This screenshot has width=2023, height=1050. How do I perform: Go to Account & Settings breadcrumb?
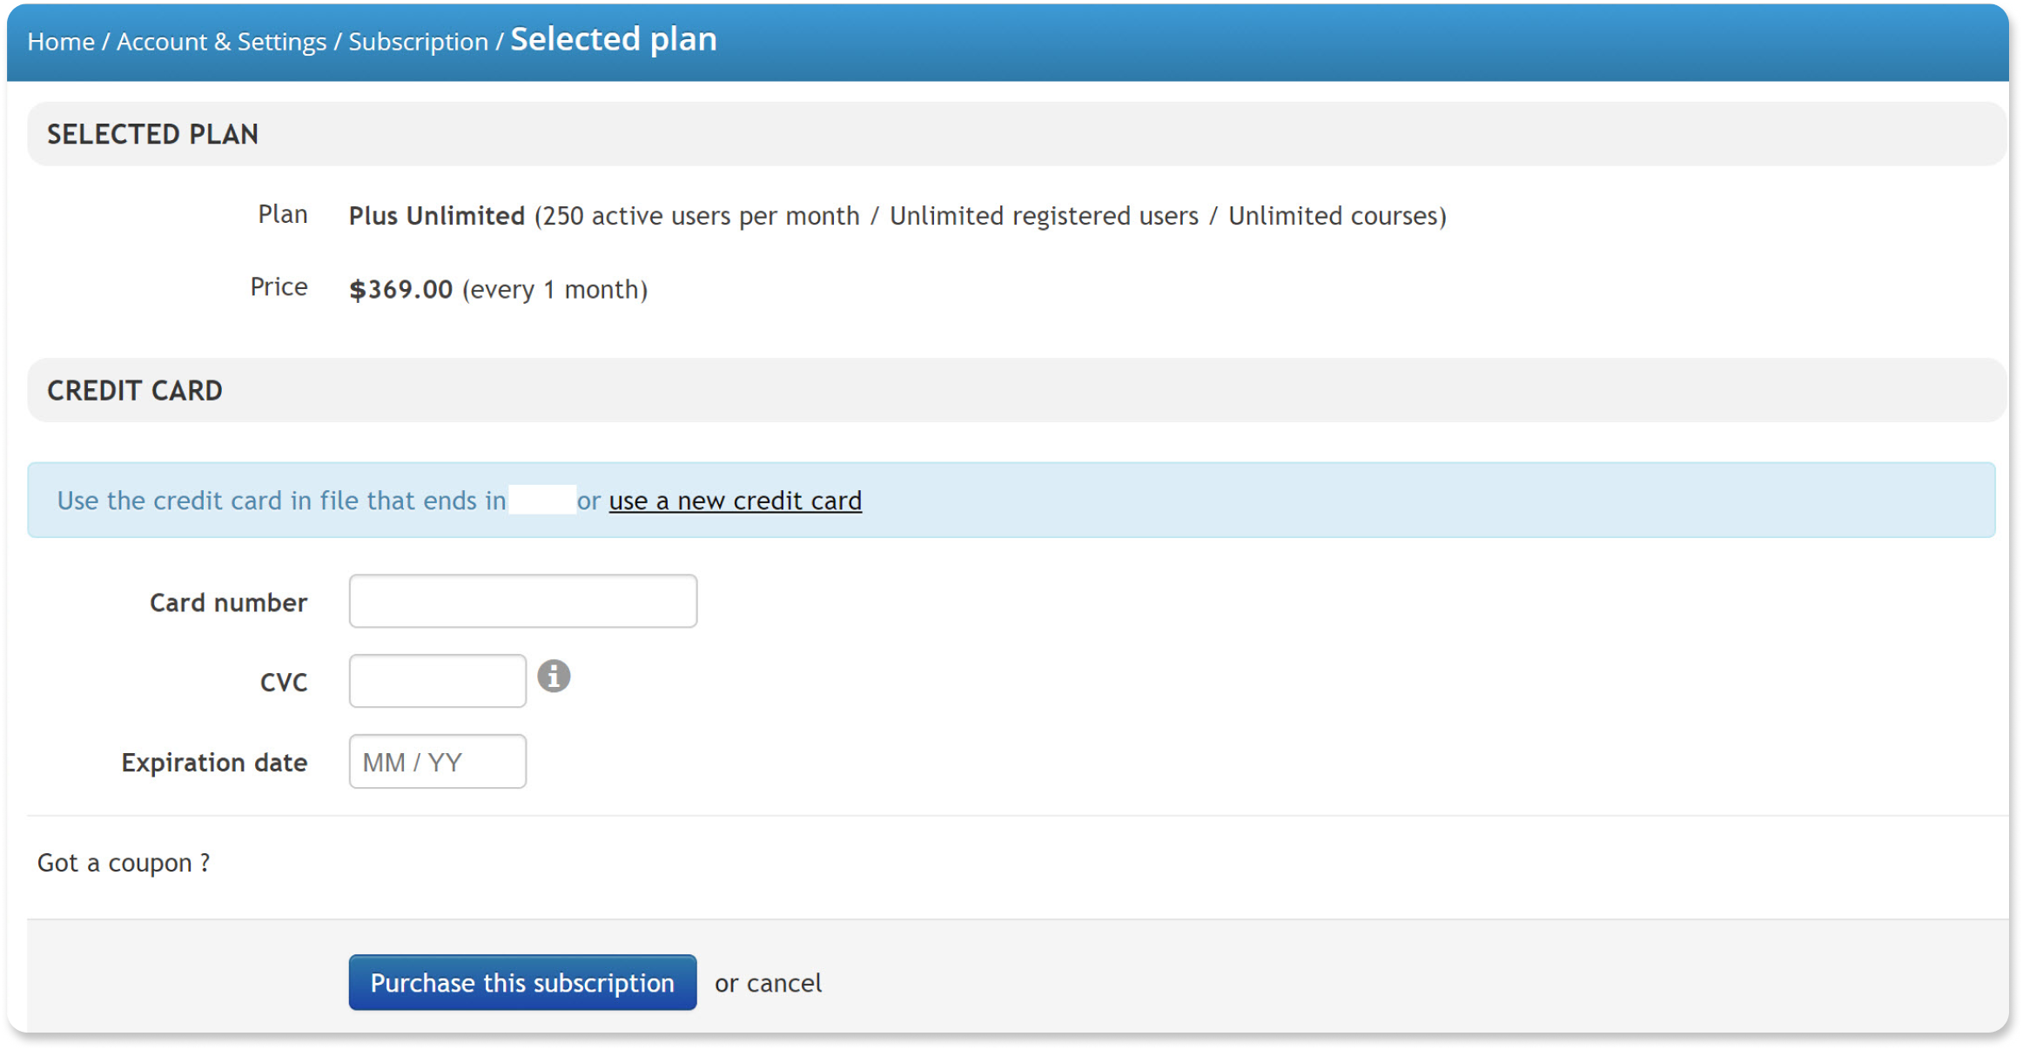click(x=221, y=42)
